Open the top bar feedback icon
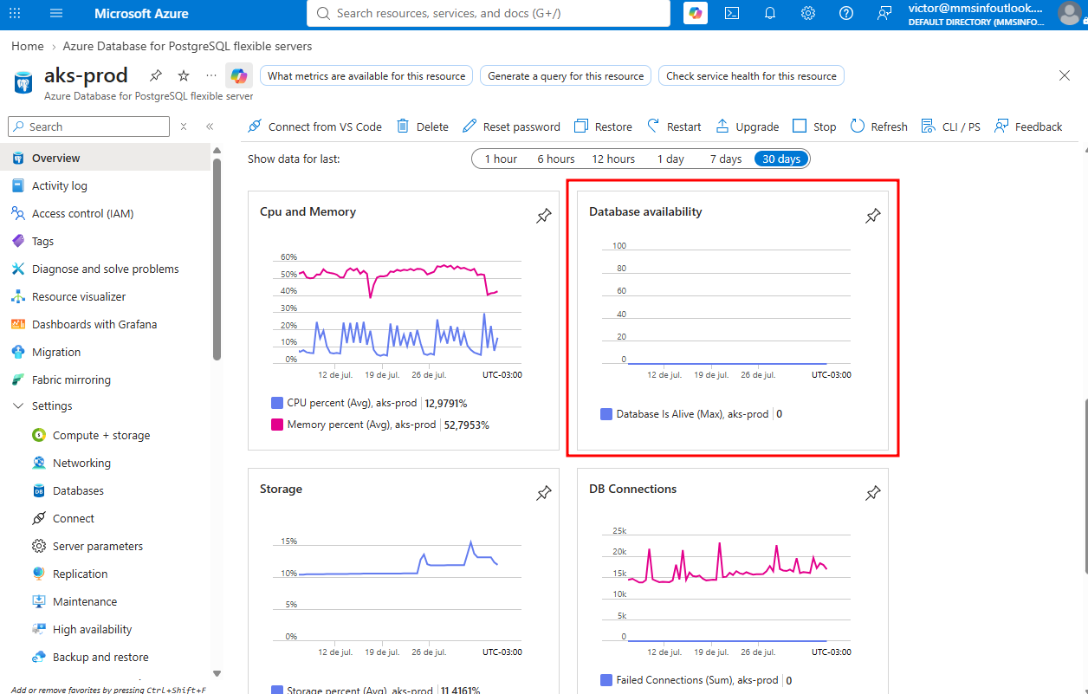 pos(884,13)
